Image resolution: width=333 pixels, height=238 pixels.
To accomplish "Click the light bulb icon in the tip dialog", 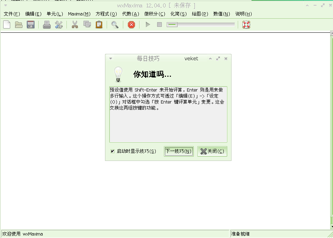I will [x=118, y=74].
